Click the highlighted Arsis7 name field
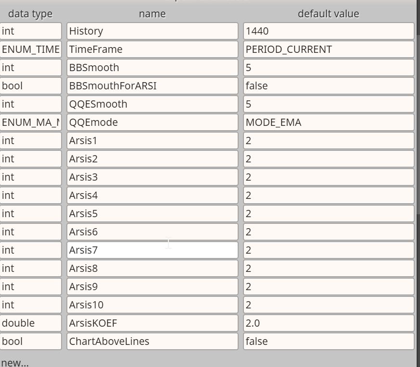The width and height of the screenshot is (420, 367). pyautogui.click(x=152, y=250)
